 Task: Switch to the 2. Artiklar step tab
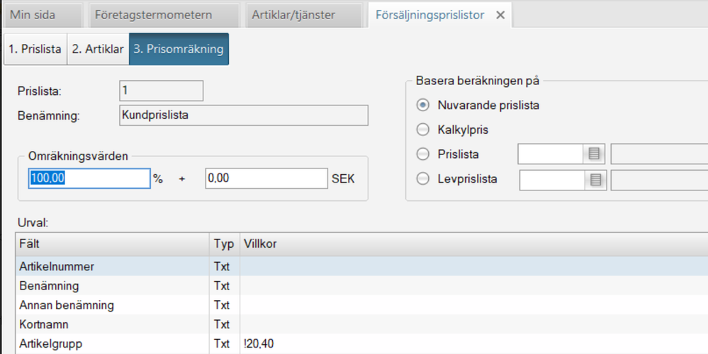97,50
